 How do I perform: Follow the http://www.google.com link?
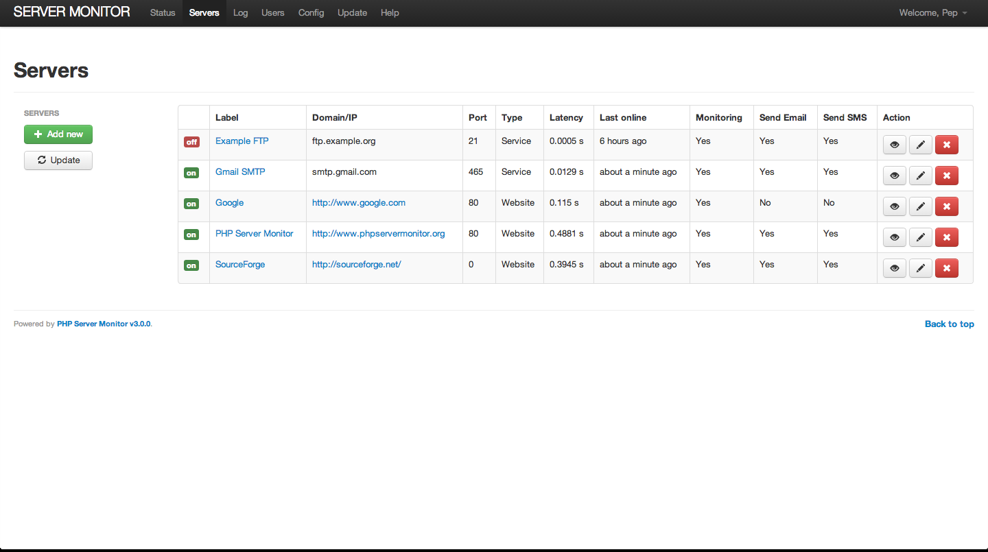pyautogui.click(x=358, y=203)
